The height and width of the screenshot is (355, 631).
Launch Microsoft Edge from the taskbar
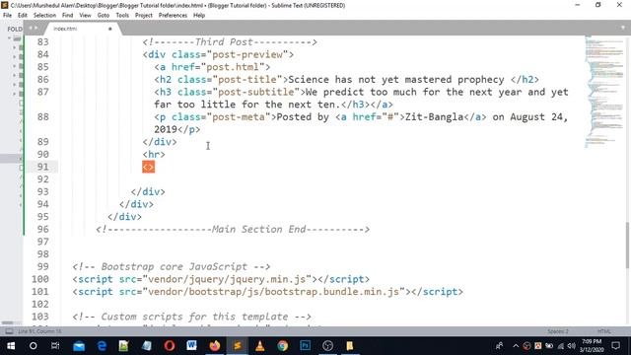tap(102, 346)
